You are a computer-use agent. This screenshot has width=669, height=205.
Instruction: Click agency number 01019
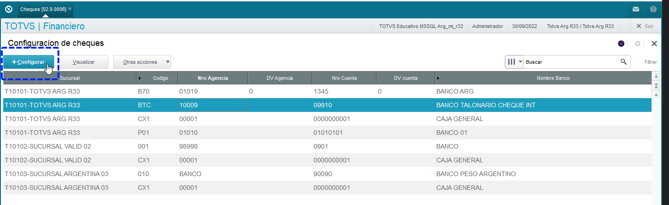(x=188, y=91)
